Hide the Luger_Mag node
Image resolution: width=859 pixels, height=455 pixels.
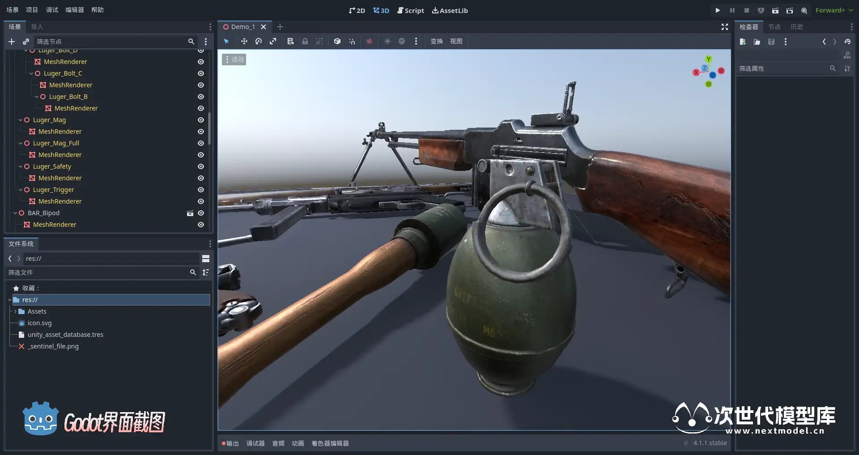[x=201, y=120]
